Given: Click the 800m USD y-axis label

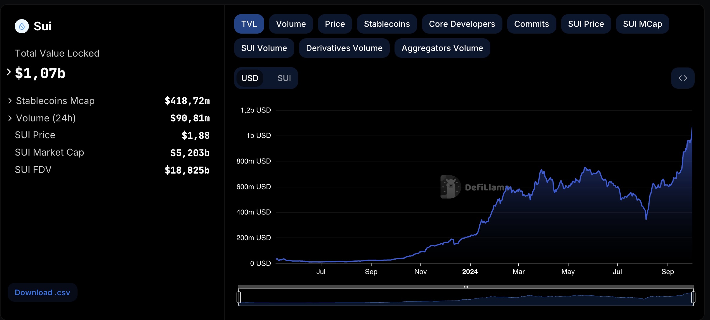Looking at the screenshot, I should pyautogui.click(x=254, y=161).
